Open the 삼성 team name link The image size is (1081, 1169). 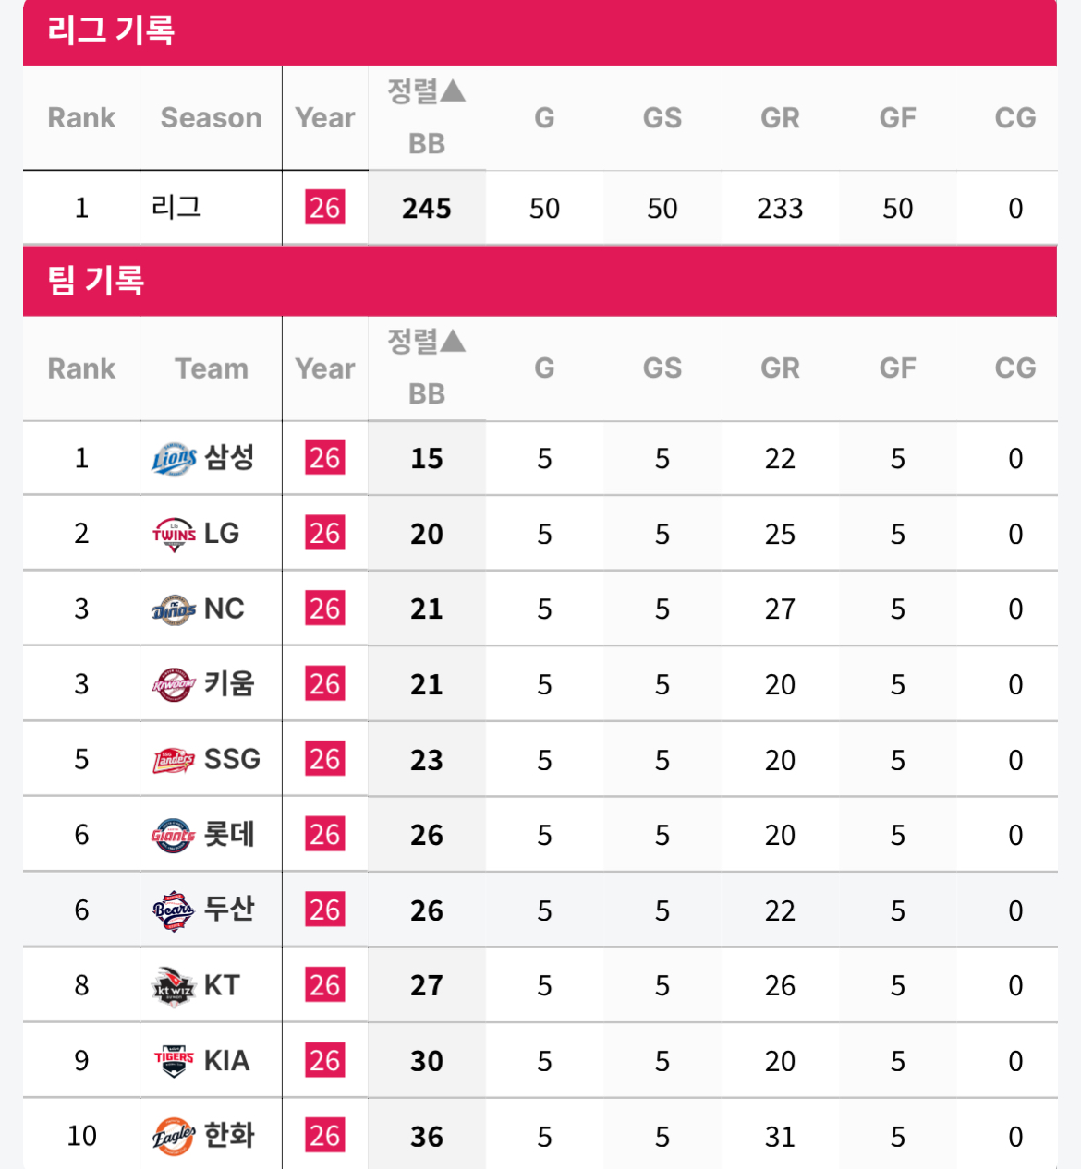coord(229,457)
